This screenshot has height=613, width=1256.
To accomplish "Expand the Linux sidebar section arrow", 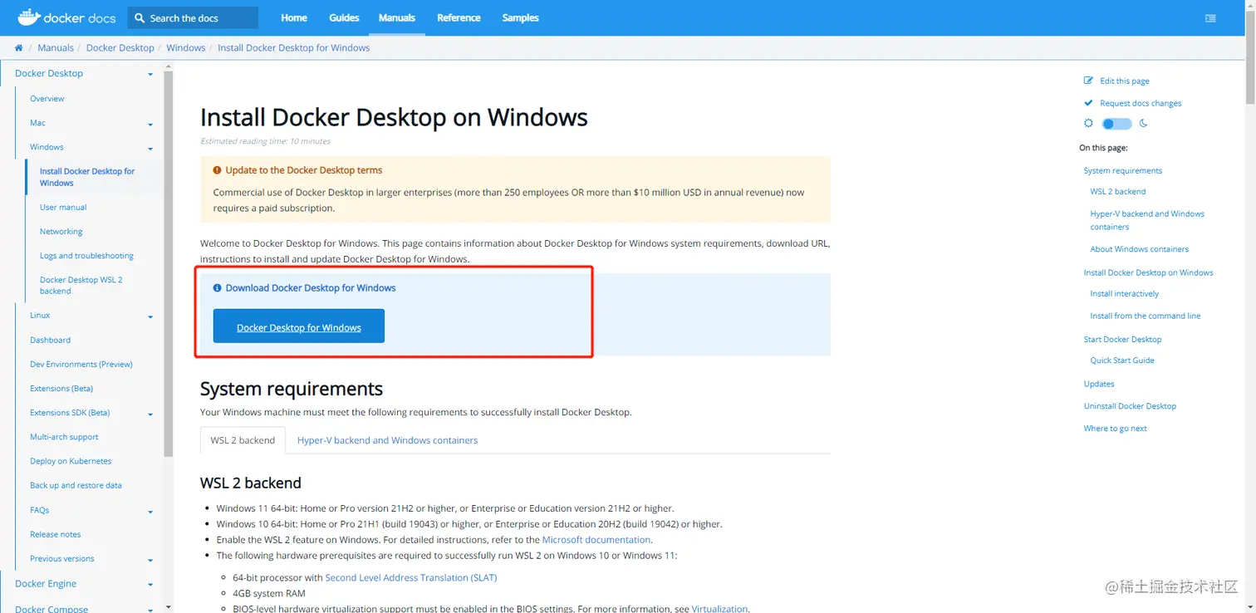I will click(150, 317).
